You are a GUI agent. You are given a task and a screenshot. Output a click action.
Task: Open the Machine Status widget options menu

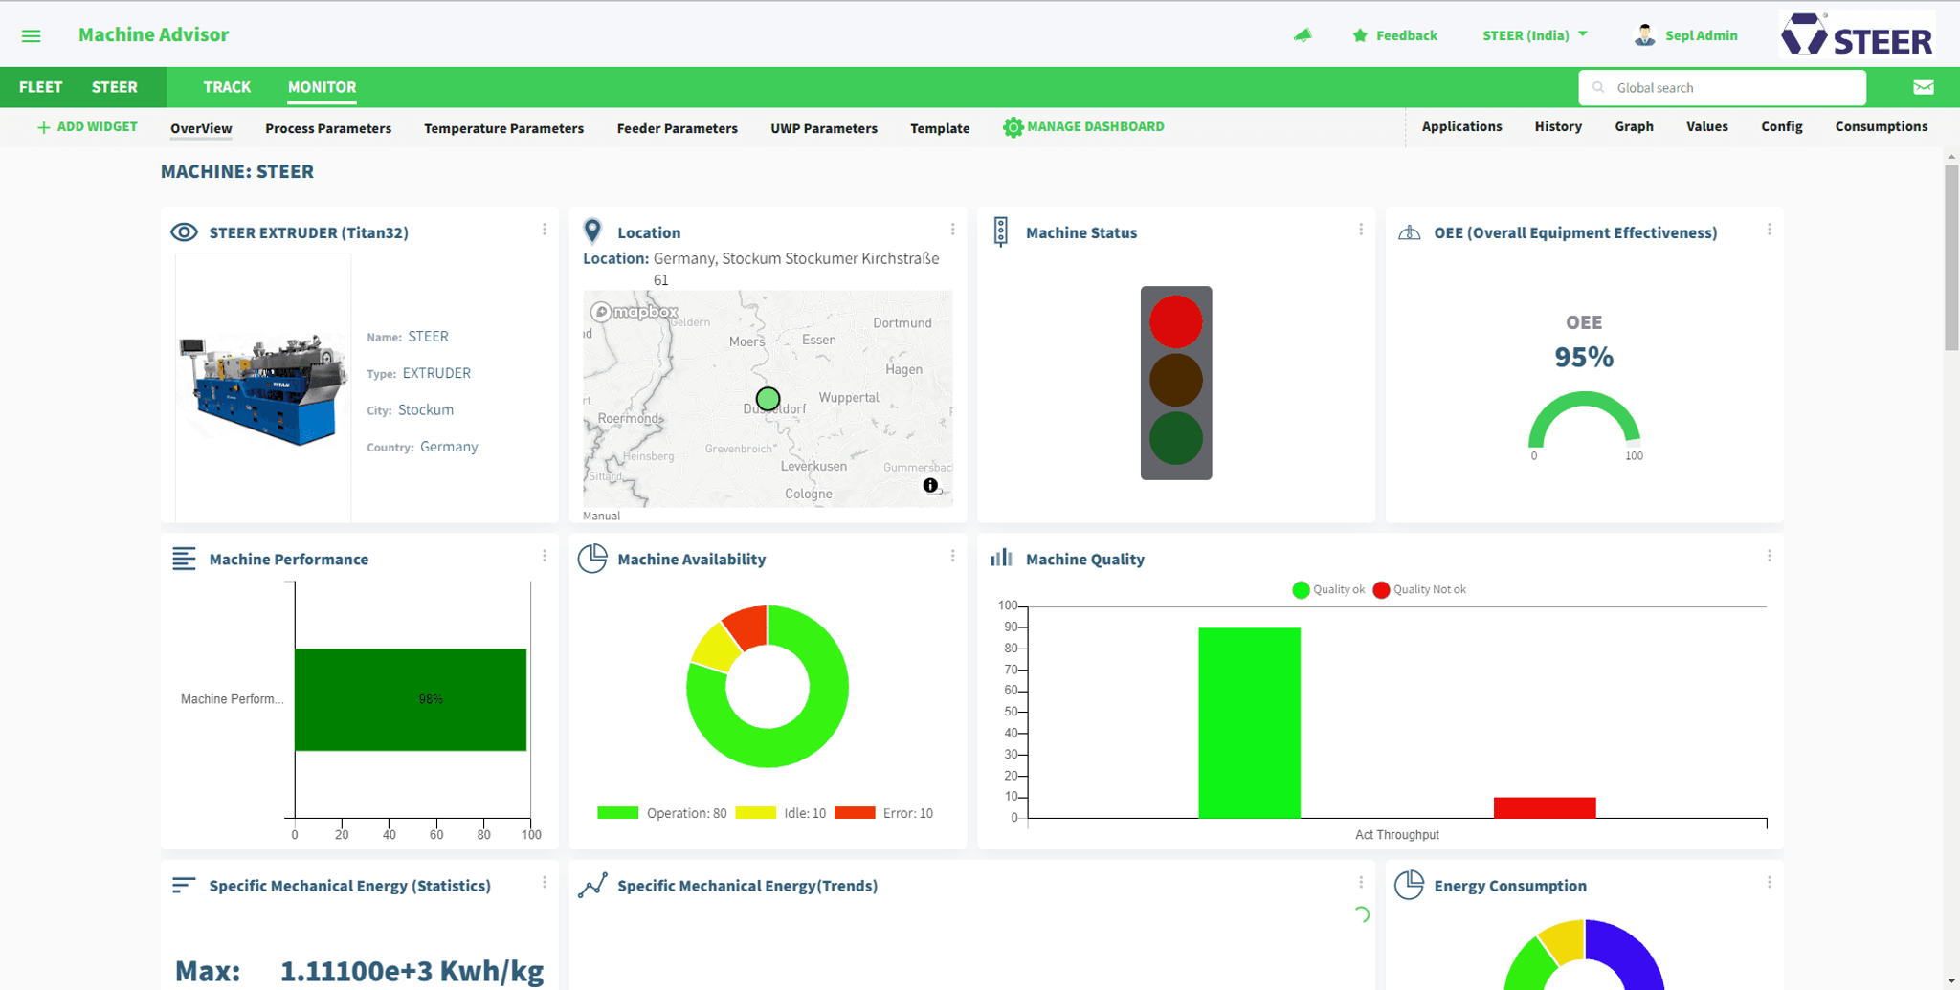(1361, 230)
